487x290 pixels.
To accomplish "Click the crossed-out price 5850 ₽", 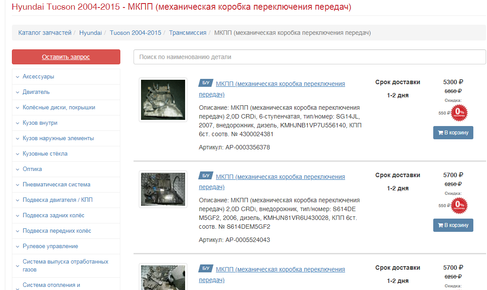I will click(x=453, y=91).
